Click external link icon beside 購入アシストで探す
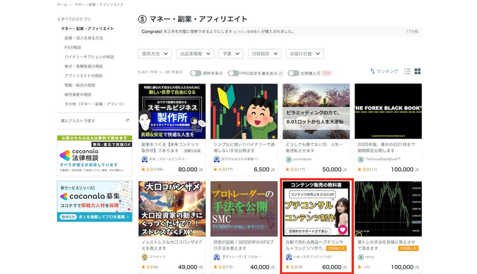Viewport: 477px width, 274px height. 127,120
